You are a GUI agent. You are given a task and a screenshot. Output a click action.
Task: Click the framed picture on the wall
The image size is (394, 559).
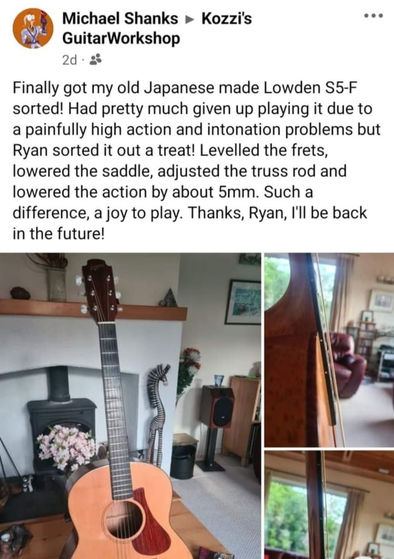coord(243,302)
